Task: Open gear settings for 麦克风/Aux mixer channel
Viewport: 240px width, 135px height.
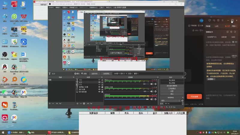Action: pyautogui.click(x=155, y=84)
